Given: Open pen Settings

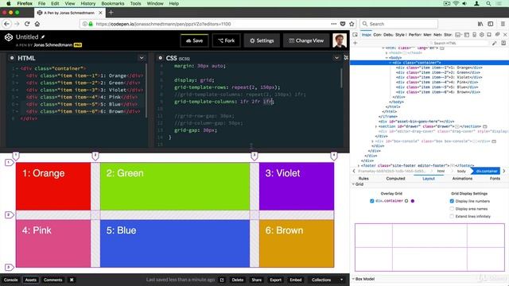Looking at the screenshot, I should pyautogui.click(x=262, y=41).
